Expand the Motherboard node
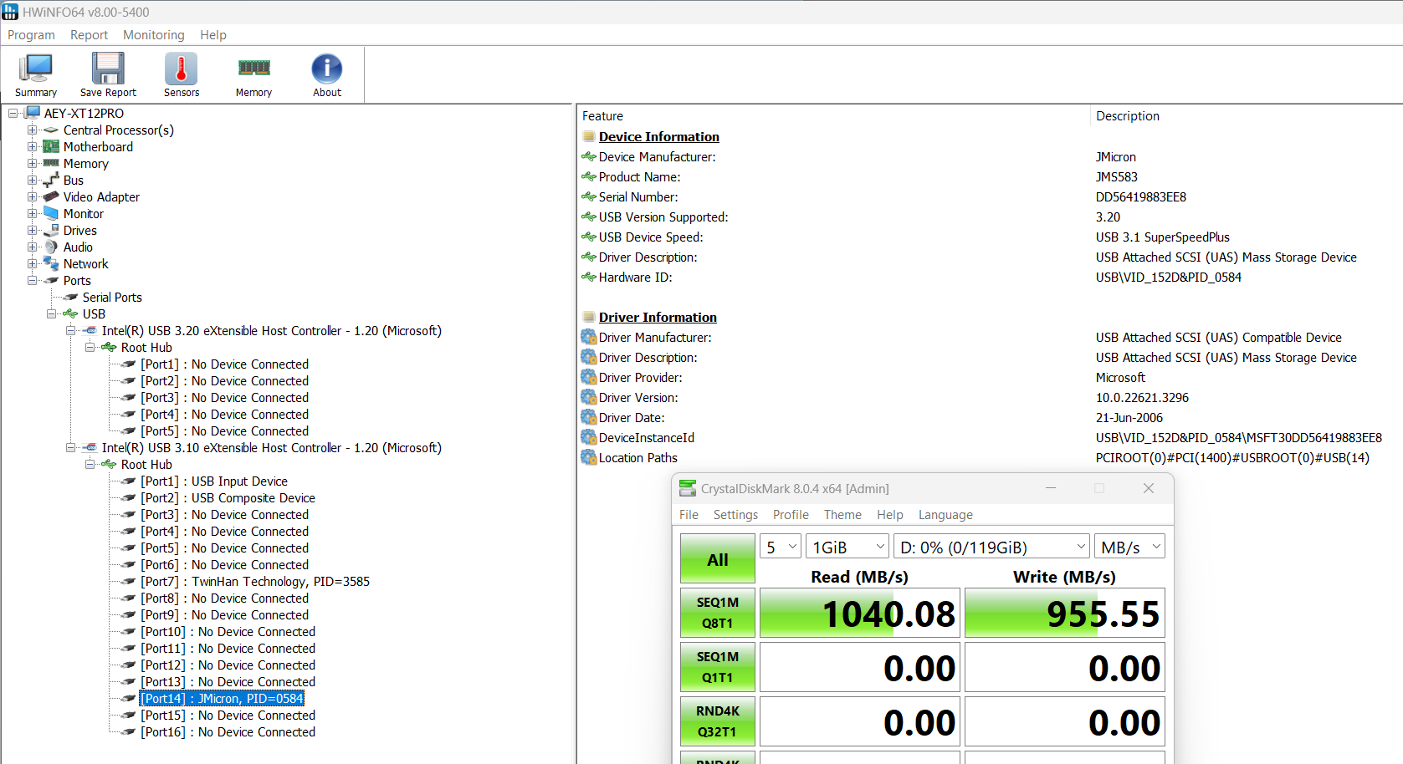 [x=32, y=147]
